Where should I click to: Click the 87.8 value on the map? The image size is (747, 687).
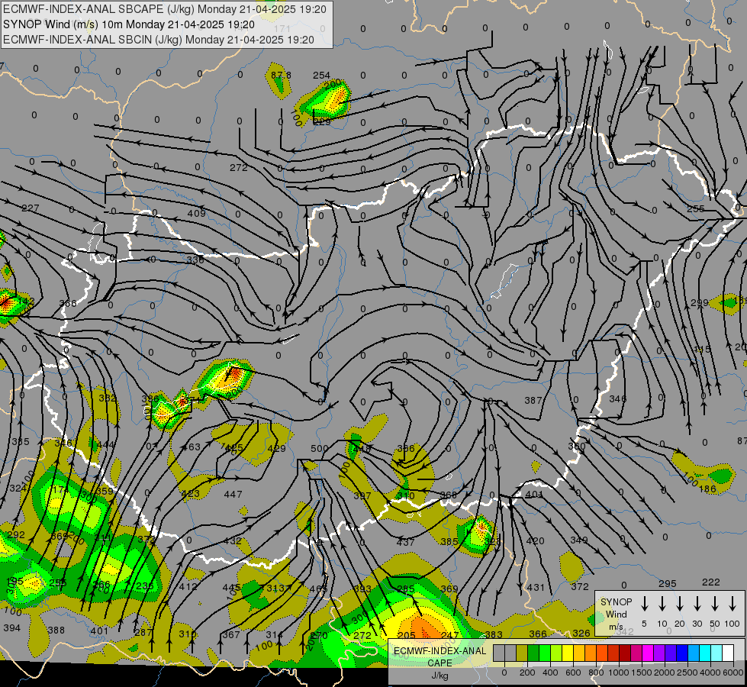pyautogui.click(x=281, y=76)
